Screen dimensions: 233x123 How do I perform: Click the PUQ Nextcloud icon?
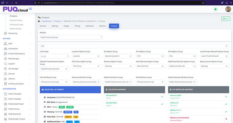click(x=5, y=114)
